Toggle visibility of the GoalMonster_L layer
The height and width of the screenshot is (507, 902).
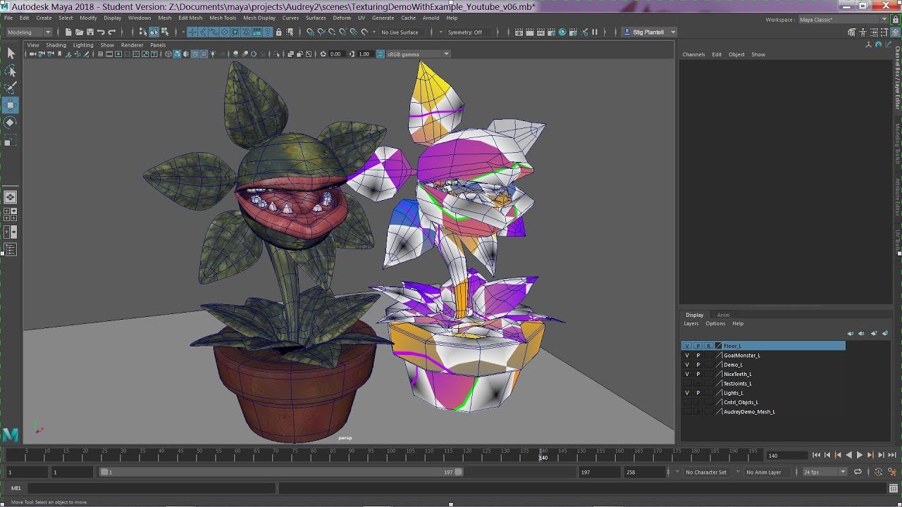[x=687, y=356]
